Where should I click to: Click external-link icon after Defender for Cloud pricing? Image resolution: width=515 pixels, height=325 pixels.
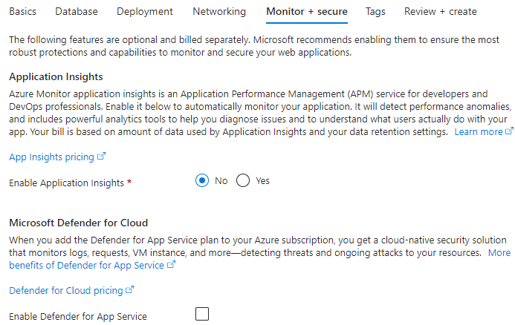[x=130, y=290]
